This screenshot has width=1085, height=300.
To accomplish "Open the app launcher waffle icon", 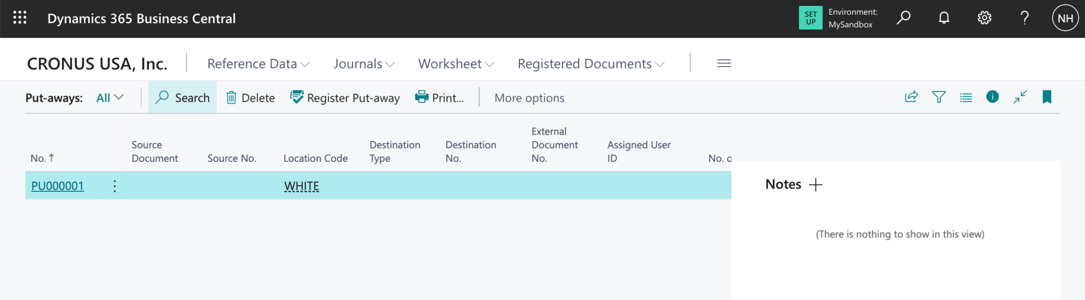I will click(x=20, y=18).
